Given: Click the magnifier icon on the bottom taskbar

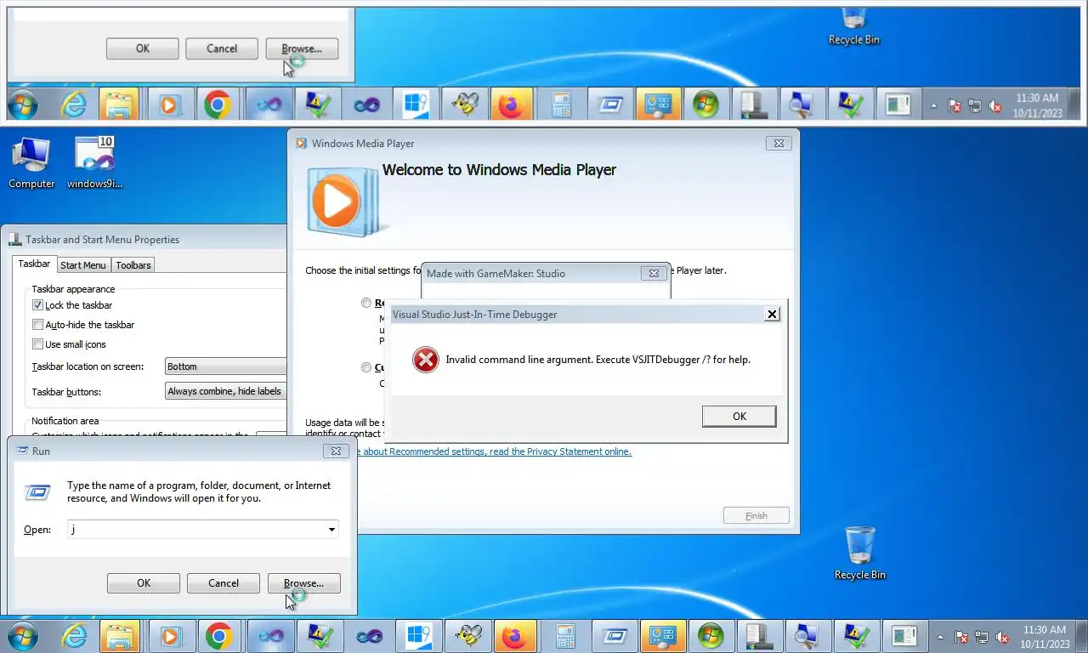Looking at the screenshot, I should click(807, 636).
